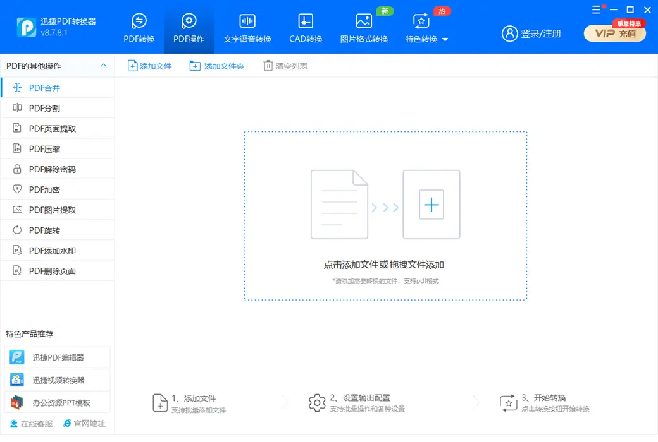This screenshot has width=658, height=442.
Task: Click the PDF合并 merge icon
Action: (x=17, y=87)
